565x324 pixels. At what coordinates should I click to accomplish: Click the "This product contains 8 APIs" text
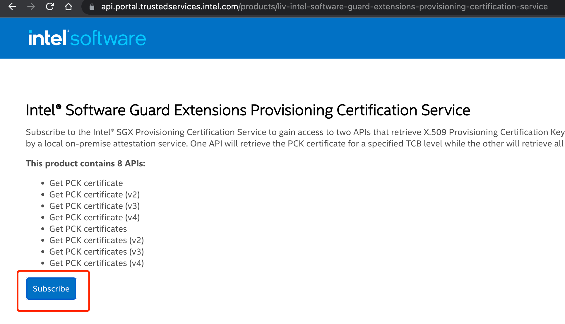pos(85,163)
